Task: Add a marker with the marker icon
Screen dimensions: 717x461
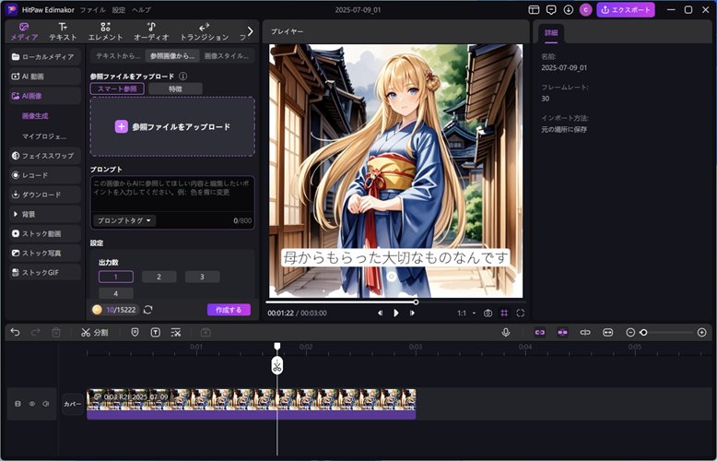Action: click(135, 333)
